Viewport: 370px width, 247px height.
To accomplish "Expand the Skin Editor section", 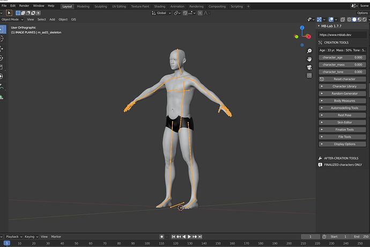I will point(342,122).
